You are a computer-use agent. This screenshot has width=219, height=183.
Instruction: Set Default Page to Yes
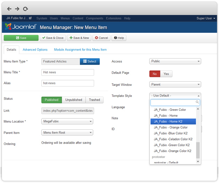166,74
